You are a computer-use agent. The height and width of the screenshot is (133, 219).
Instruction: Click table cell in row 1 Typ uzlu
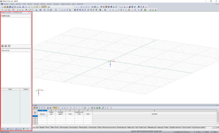42,116
